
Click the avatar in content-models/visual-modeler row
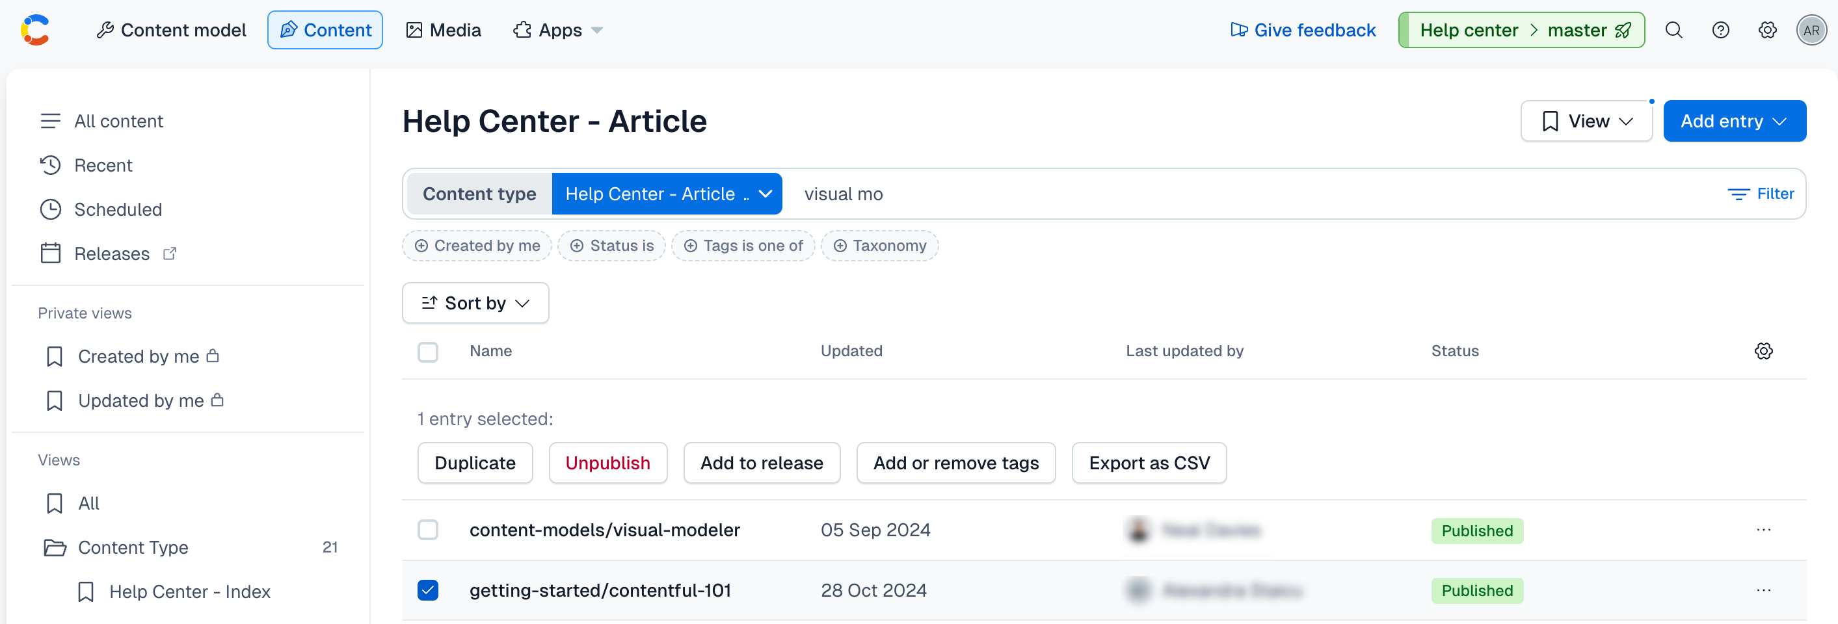click(x=1139, y=530)
